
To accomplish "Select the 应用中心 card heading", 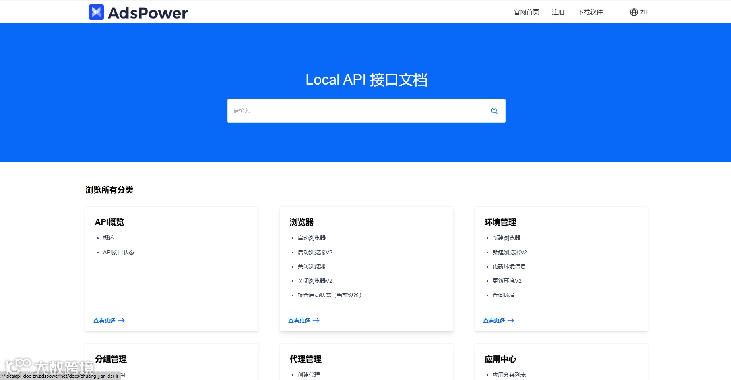I will pos(500,359).
